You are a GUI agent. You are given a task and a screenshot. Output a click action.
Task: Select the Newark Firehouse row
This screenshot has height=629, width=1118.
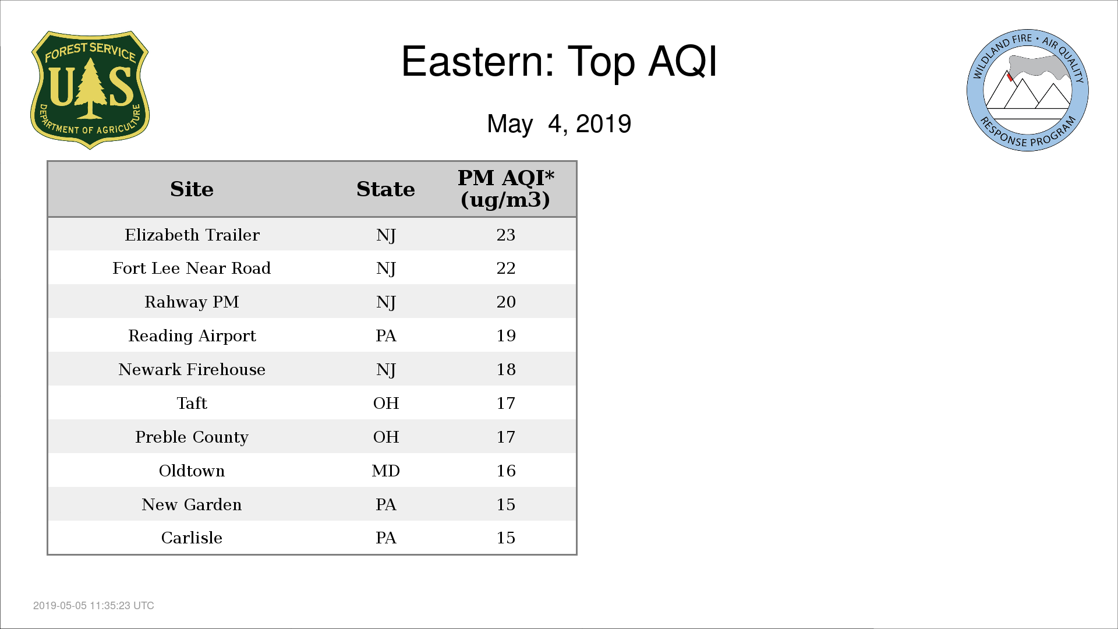[312, 369]
